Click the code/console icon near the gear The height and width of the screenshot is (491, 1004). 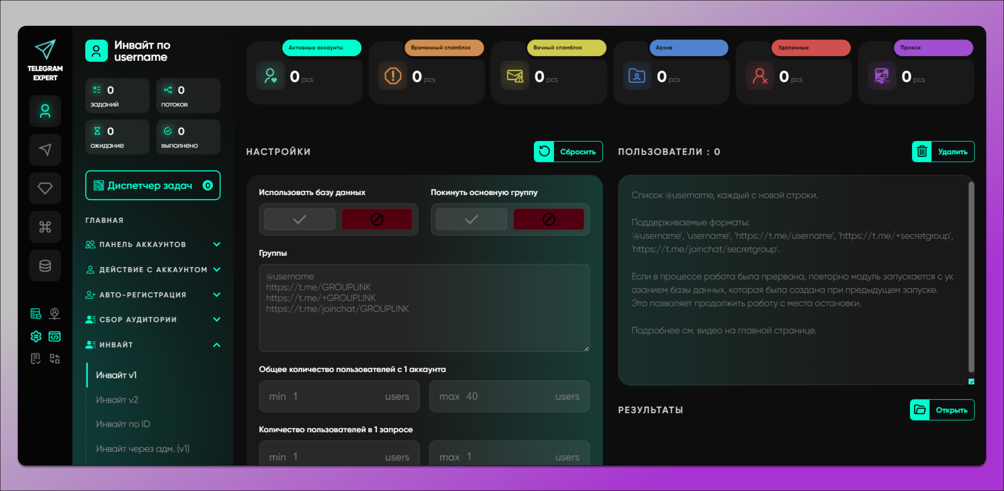55,336
